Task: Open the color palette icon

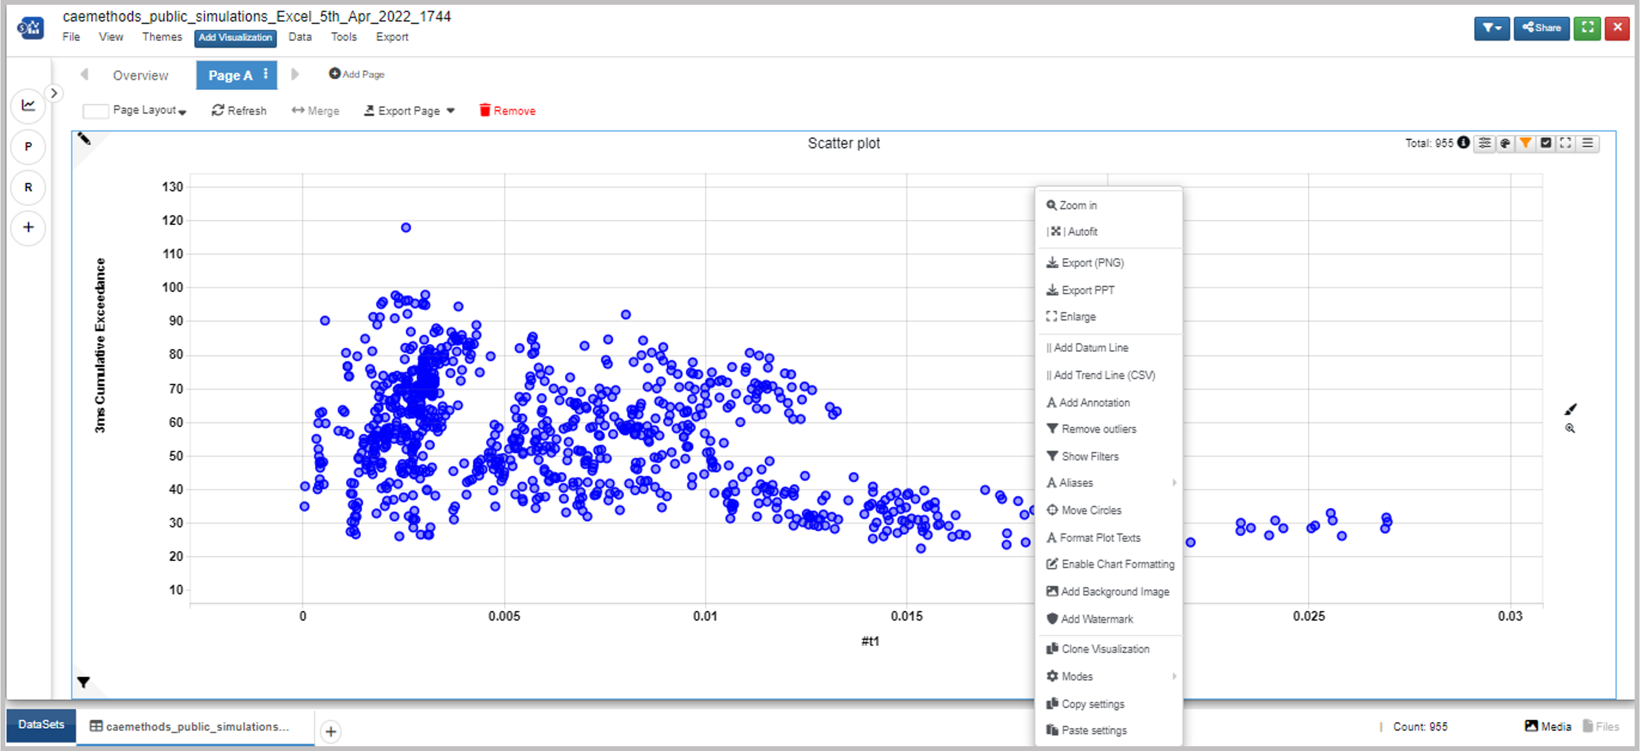Action: click(1505, 142)
